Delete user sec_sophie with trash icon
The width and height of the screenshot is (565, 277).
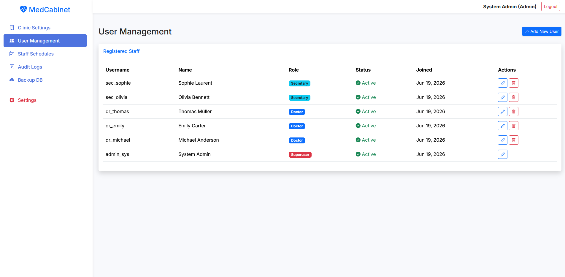pos(513,83)
